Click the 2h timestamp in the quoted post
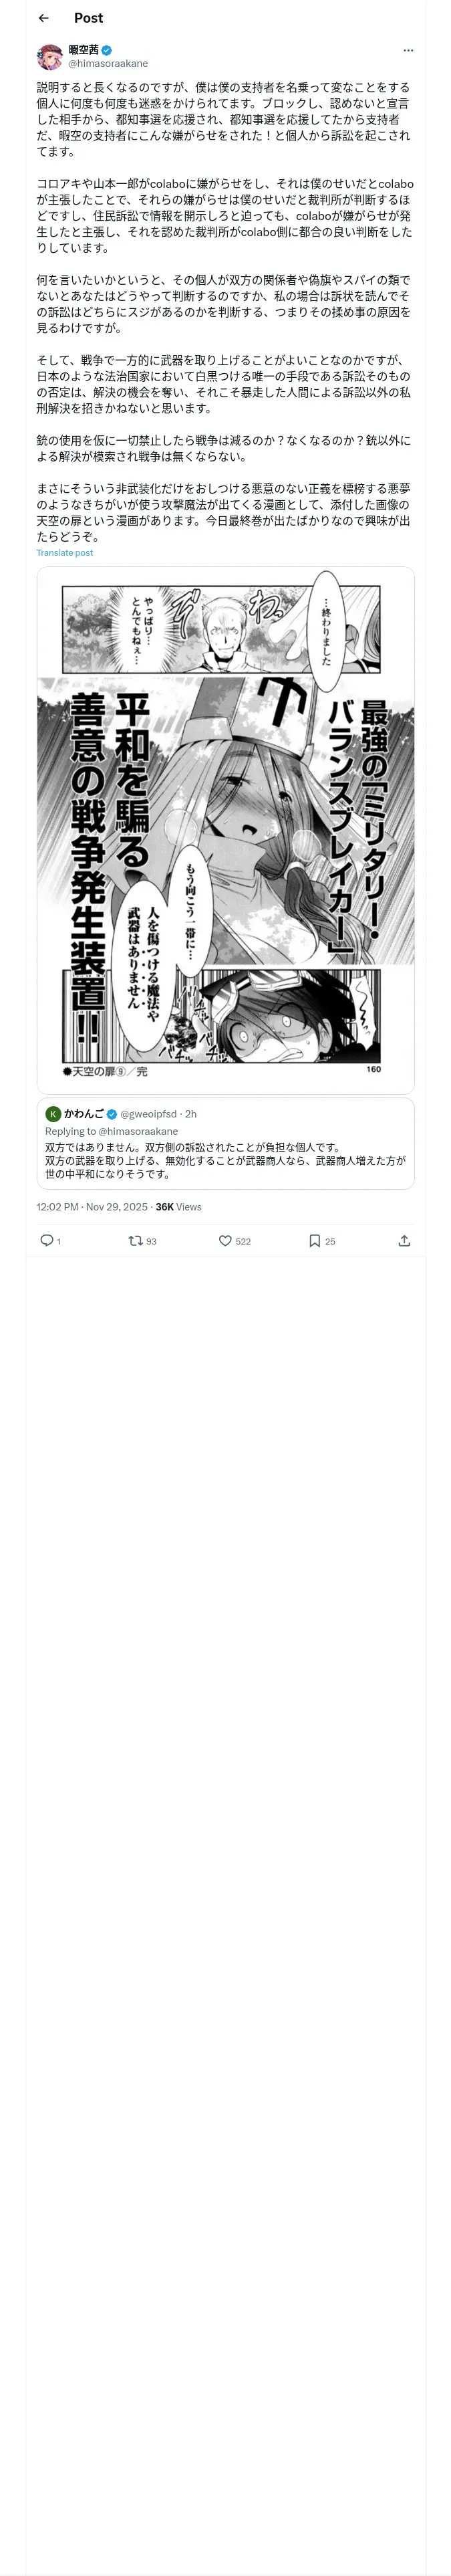The height and width of the screenshot is (2576, 451). tap(191, 1114)
